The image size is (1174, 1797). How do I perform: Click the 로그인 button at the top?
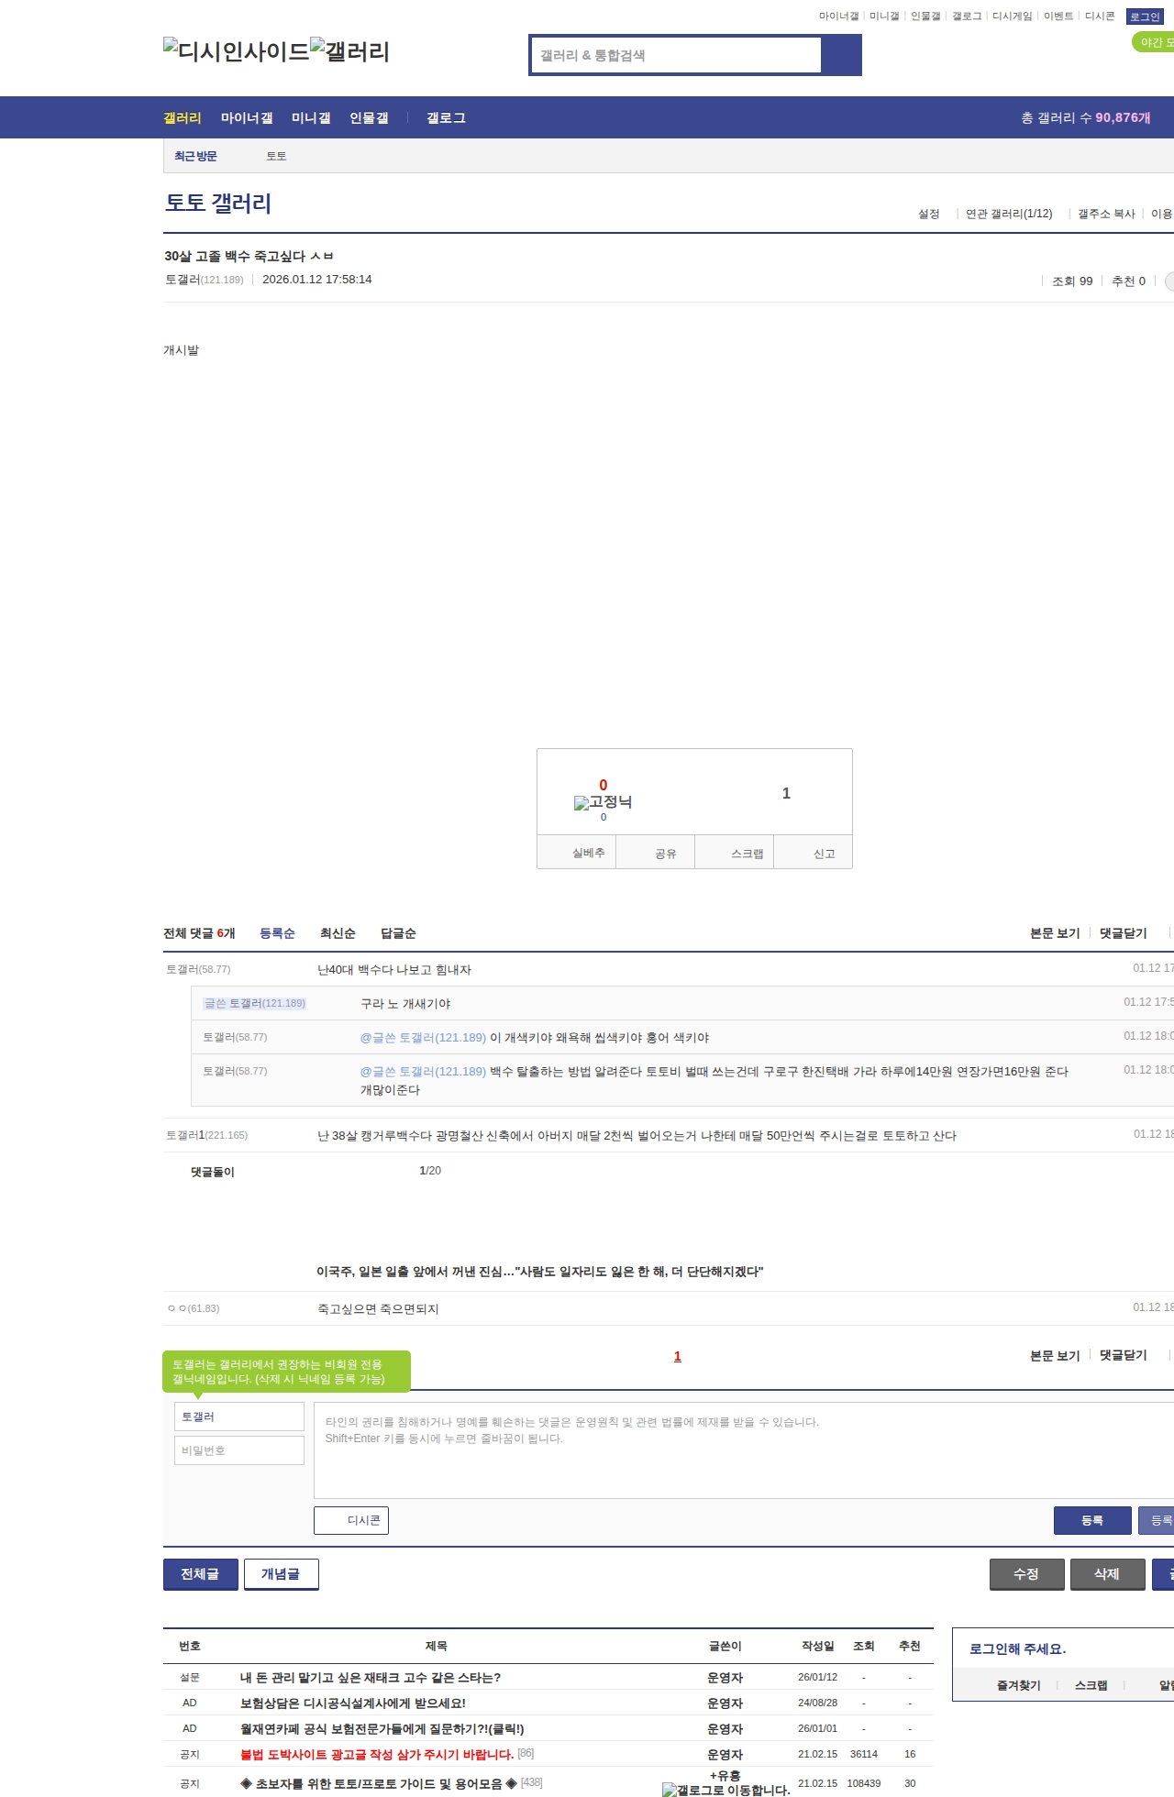[x=1145, y=17]
